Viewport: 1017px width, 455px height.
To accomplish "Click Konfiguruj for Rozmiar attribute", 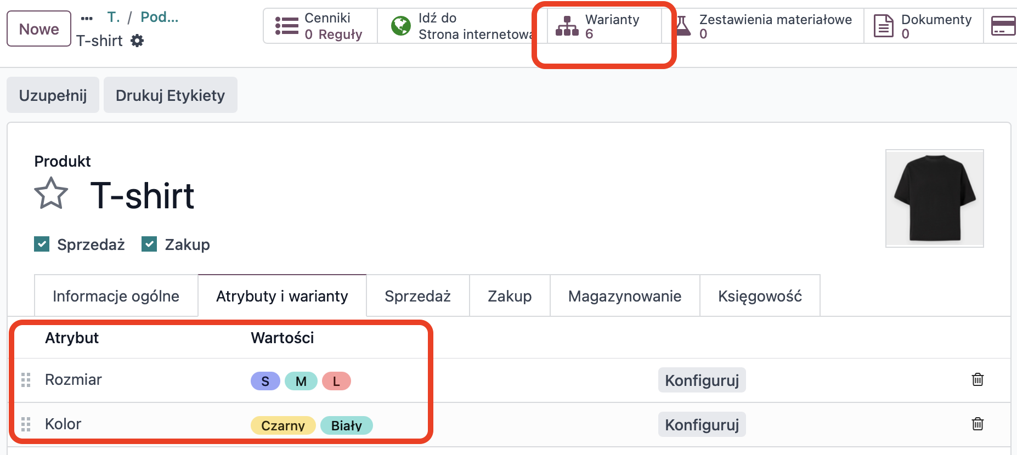I will click(x=702, y=380).
